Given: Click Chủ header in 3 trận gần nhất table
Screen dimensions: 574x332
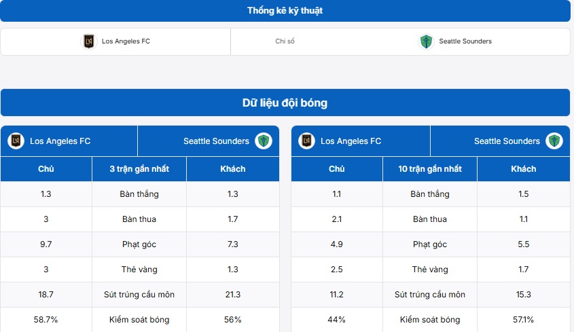Looking at the screenshot, I should click(x=46, y=169).
